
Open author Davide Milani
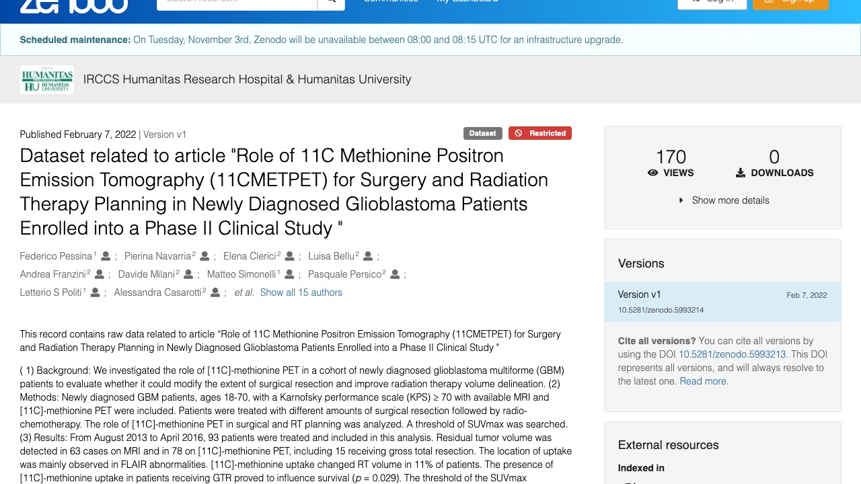pyautogui.click(x=147, y=274)
